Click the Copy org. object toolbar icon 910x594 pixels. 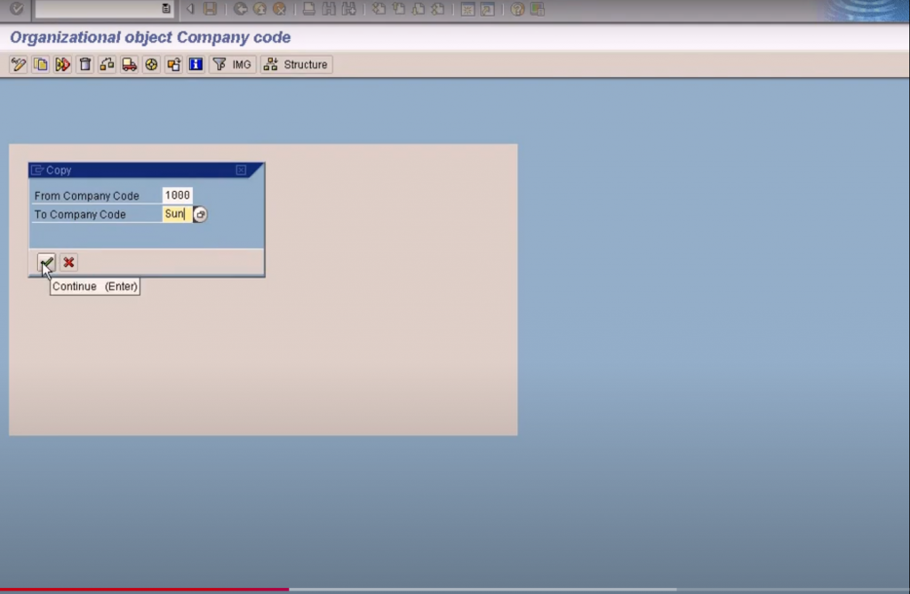coord(41,65)
